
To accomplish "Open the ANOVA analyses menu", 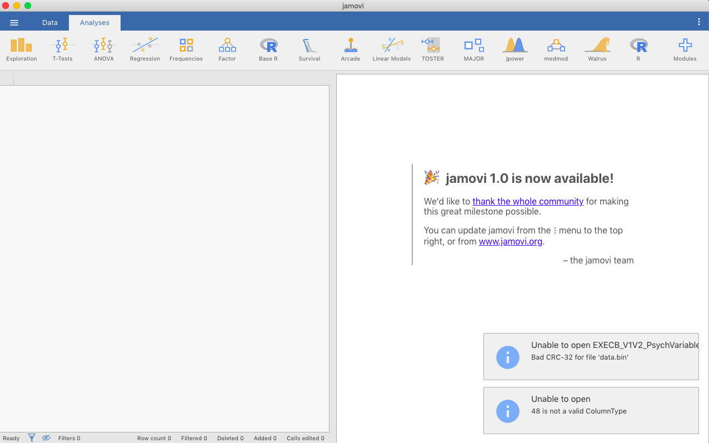I will coord(104,49).
